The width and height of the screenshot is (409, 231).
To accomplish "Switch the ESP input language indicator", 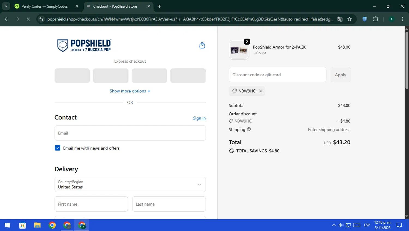I will coord(367,225).
